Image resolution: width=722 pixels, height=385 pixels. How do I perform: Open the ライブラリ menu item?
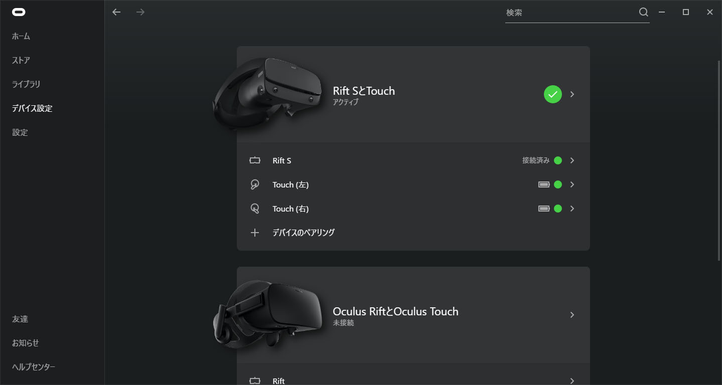click(26, 84)
